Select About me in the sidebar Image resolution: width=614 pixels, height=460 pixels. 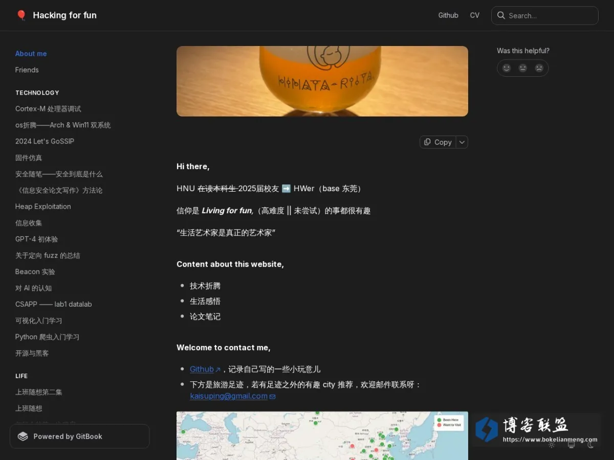click(31, 54)
